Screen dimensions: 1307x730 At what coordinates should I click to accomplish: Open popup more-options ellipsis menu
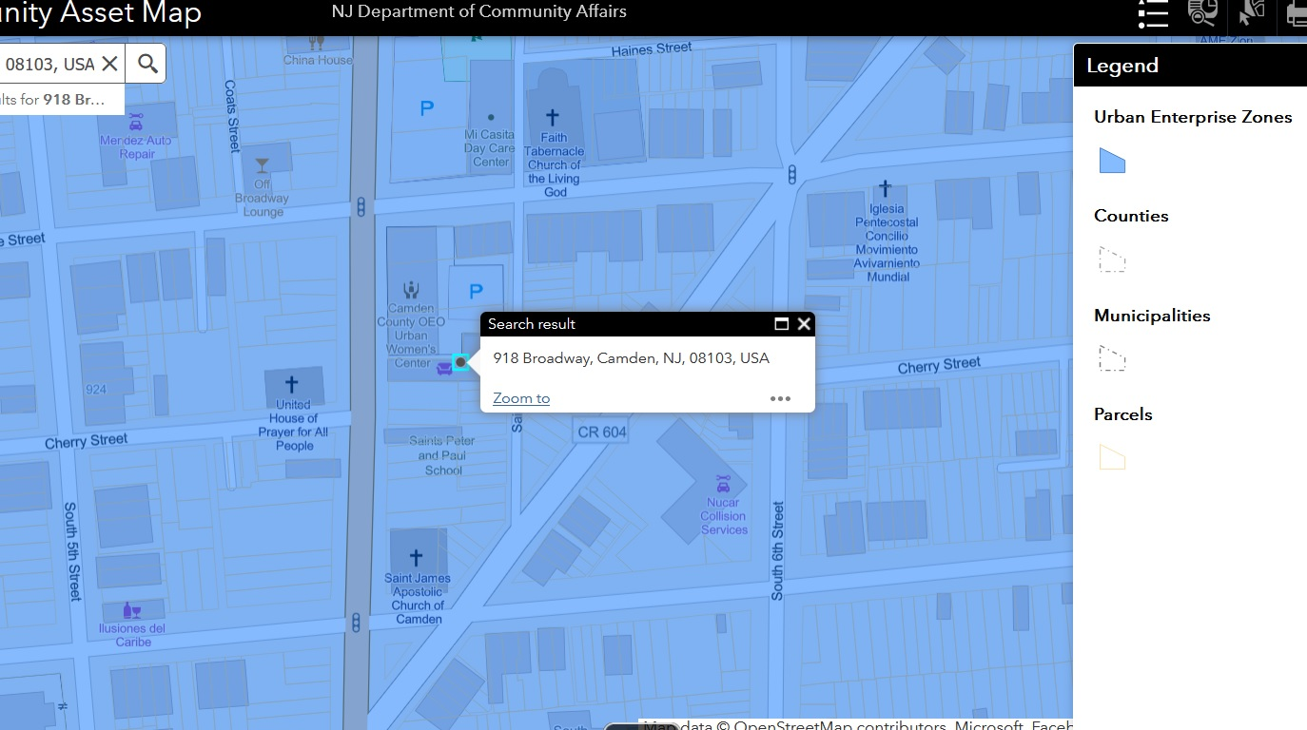coord(780,398)
